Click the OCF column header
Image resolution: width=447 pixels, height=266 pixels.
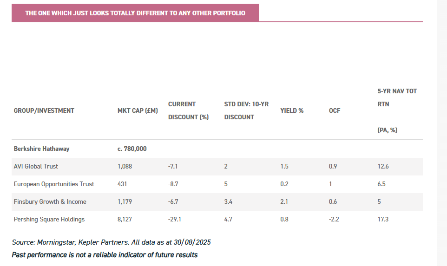(335, 110)
